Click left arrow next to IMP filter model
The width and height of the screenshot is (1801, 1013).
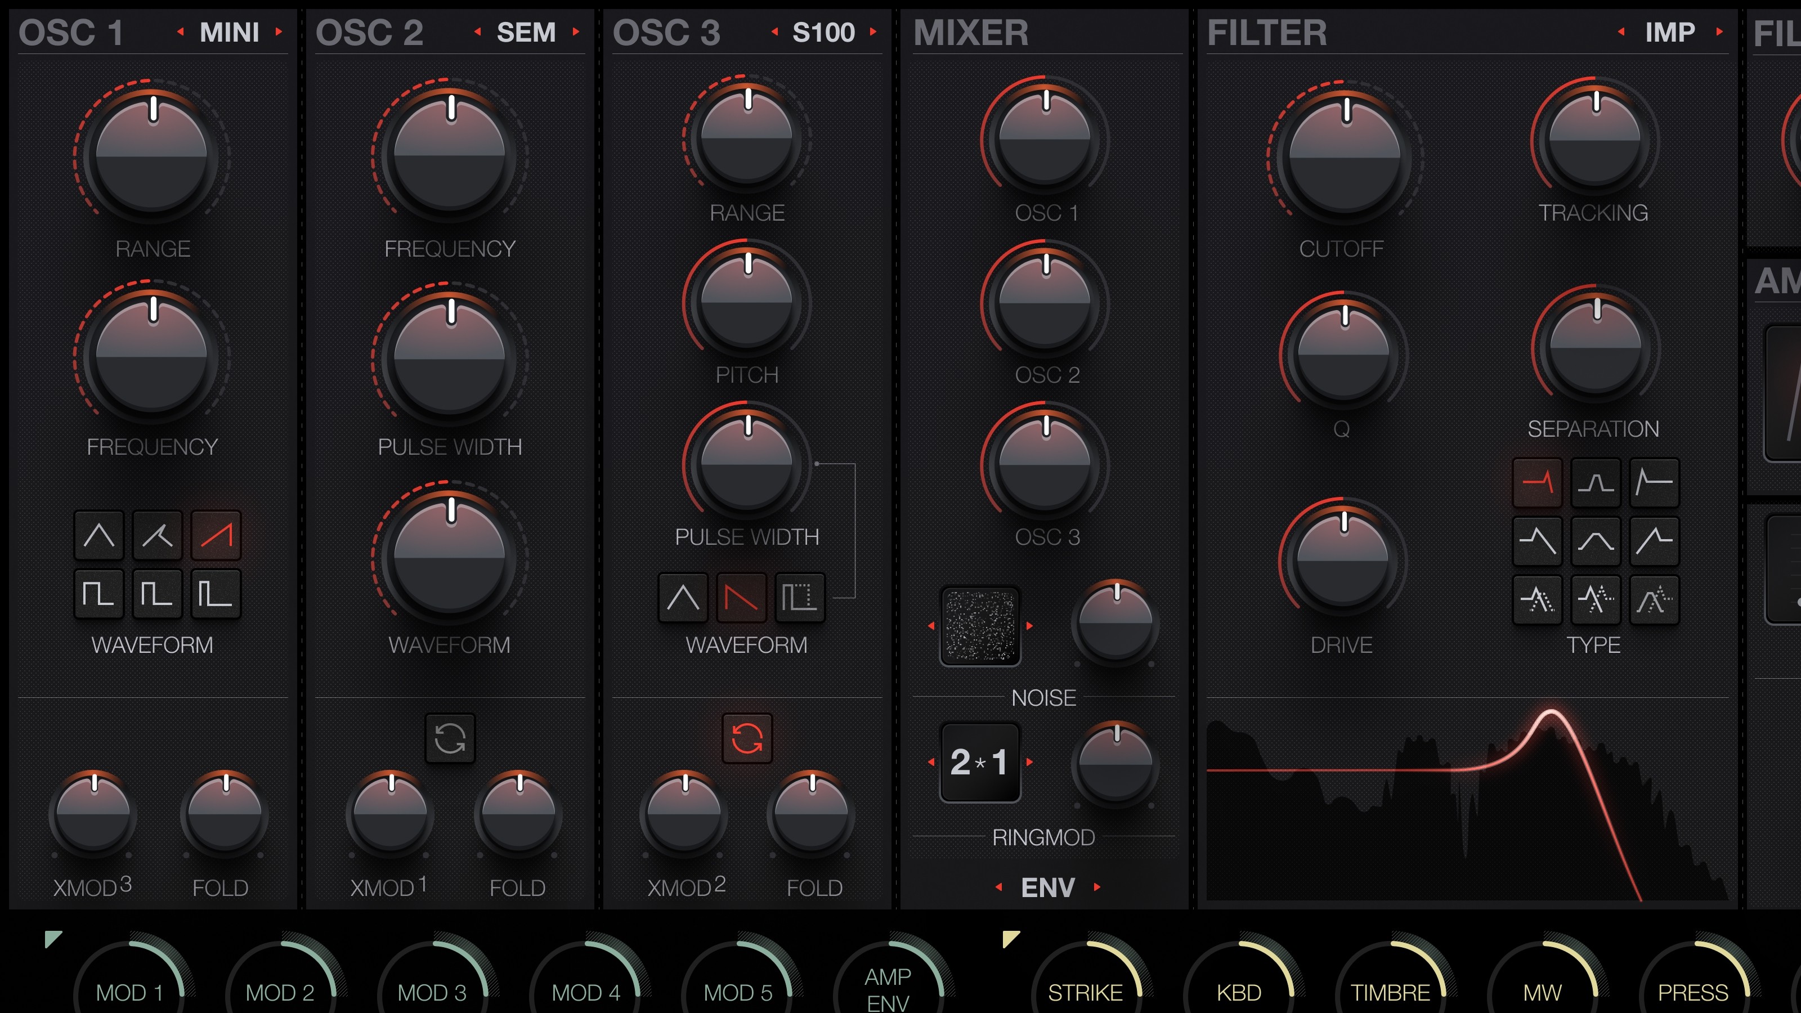1621,32
